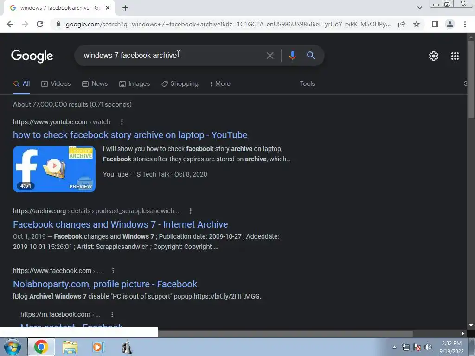Viewport: 475px width, 356px height.
Task: Open the Windows Start menu
Action: click(12, 347)
